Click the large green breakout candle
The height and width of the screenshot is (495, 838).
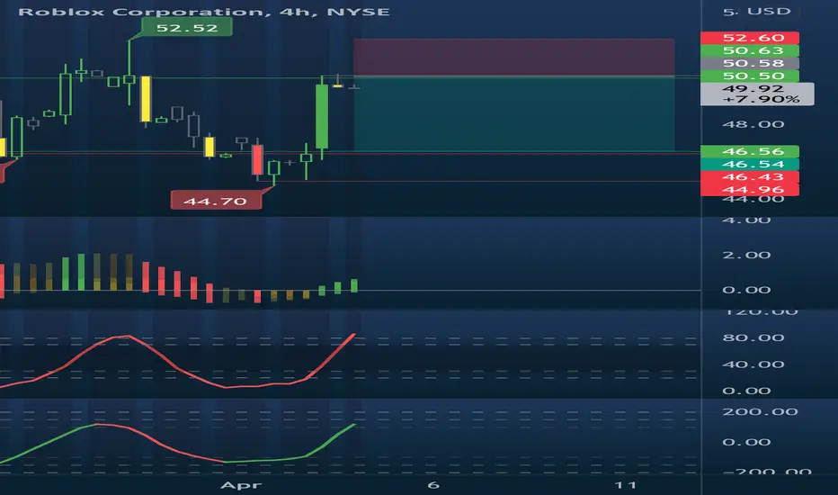pyautogui.click(x=322, y=116)
